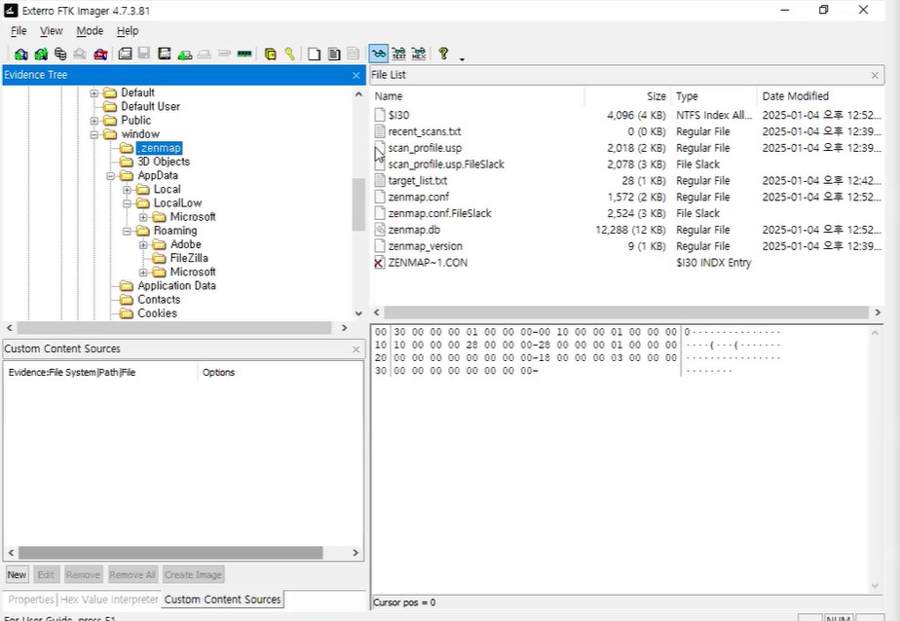Click the Capture Memory chip icon
The image size is (900, 621).
pyautogui.click(x=244, y=54)
